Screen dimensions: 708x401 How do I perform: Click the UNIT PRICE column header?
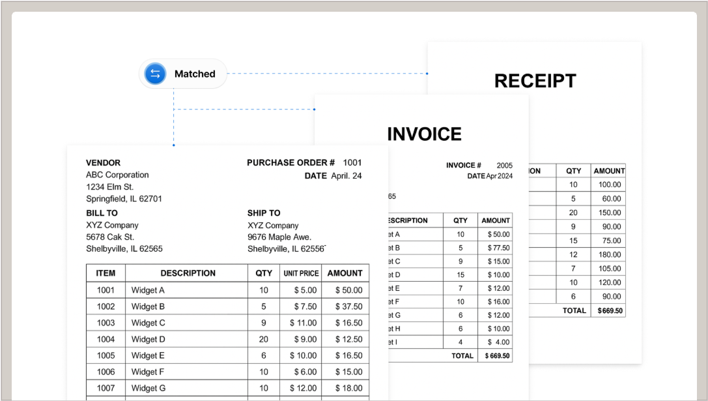pyautogui.click(x=300, y=273)
